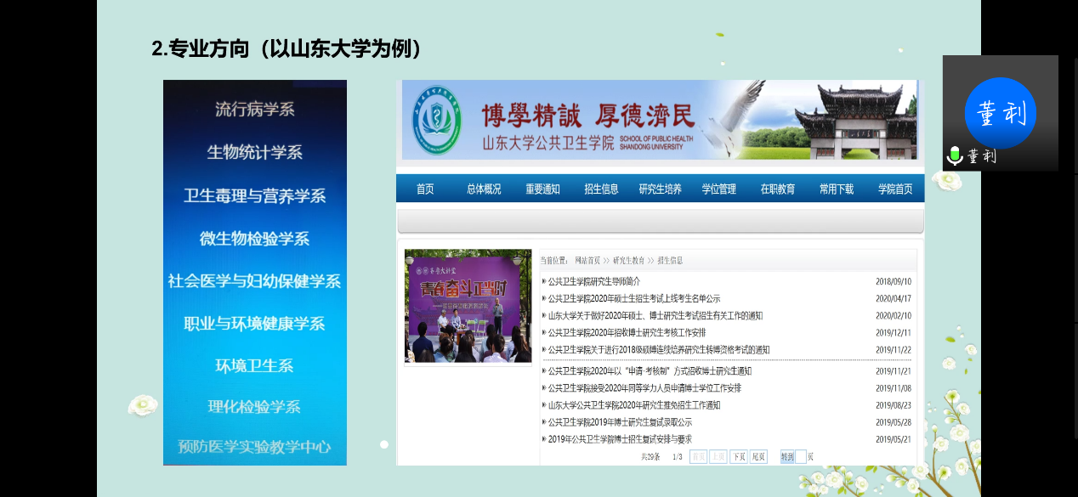
Task: Click the 青春奋斗正当时 event photo thumbnail
Action: (x=468, y=306)
